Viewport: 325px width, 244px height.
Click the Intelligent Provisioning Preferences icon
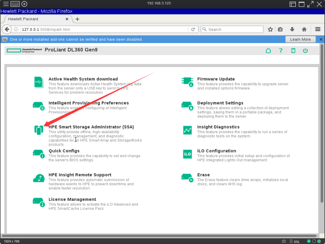(x=39, y=106)
